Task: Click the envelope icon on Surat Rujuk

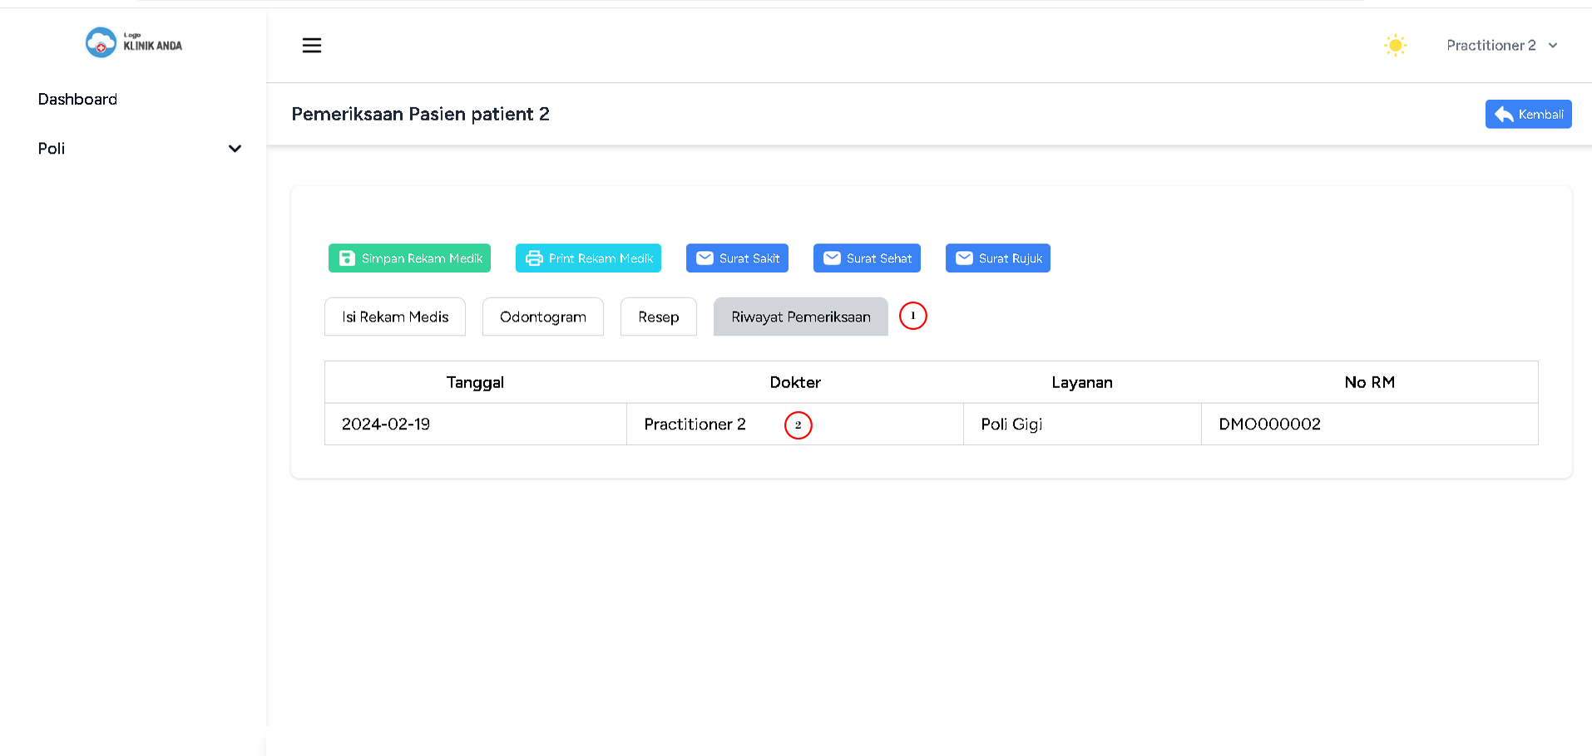Action: pyautogui.click(x=964, y=258)
